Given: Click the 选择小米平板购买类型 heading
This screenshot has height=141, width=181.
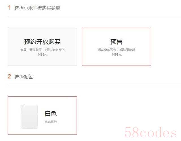Looking at the screenshot, I should coord(37,8).
